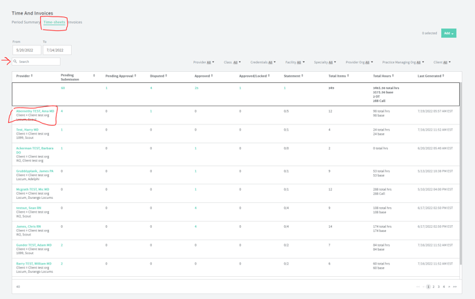
Task: Open Grubblyplank, James PA provider link
Action: 35,171
